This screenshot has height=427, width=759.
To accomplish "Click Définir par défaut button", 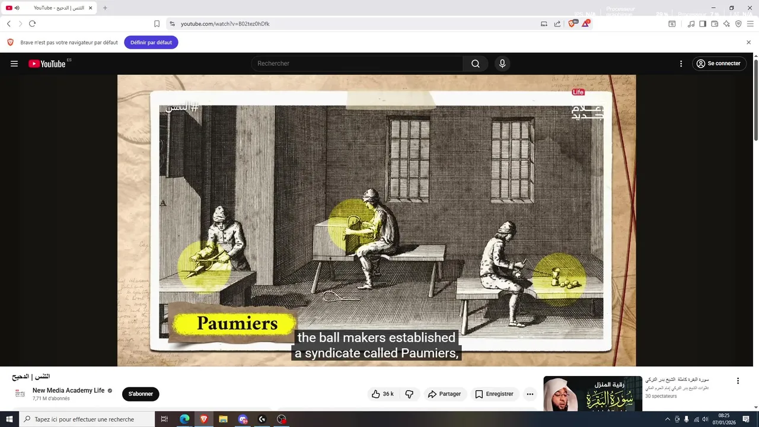I will click(x=151, y=42).
